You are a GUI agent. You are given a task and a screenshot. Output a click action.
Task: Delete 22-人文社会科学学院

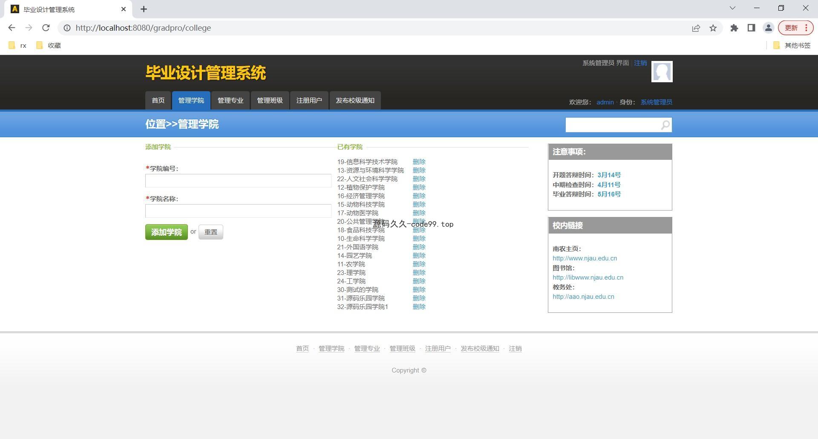click(x=419, y=179)
